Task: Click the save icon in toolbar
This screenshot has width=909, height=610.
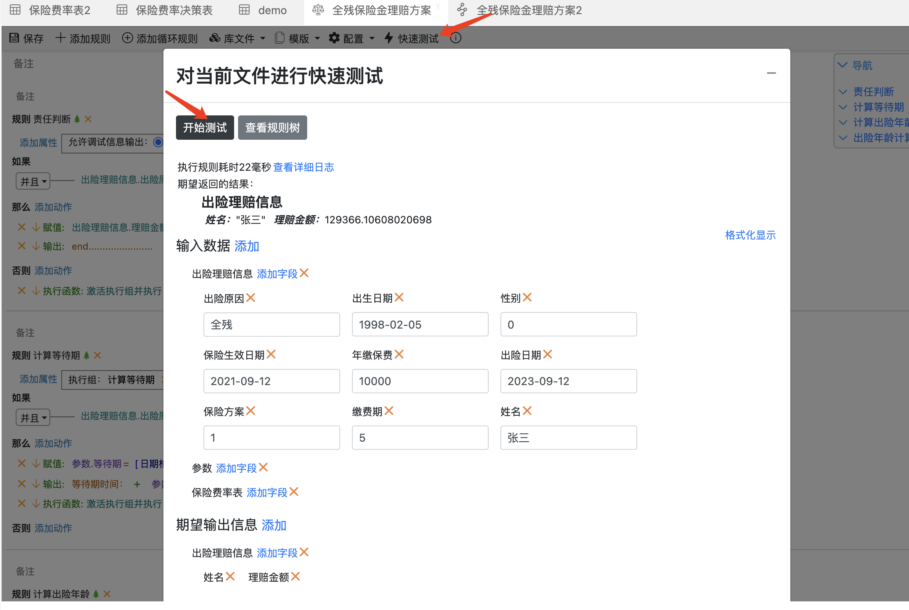Action: [14, 38]
